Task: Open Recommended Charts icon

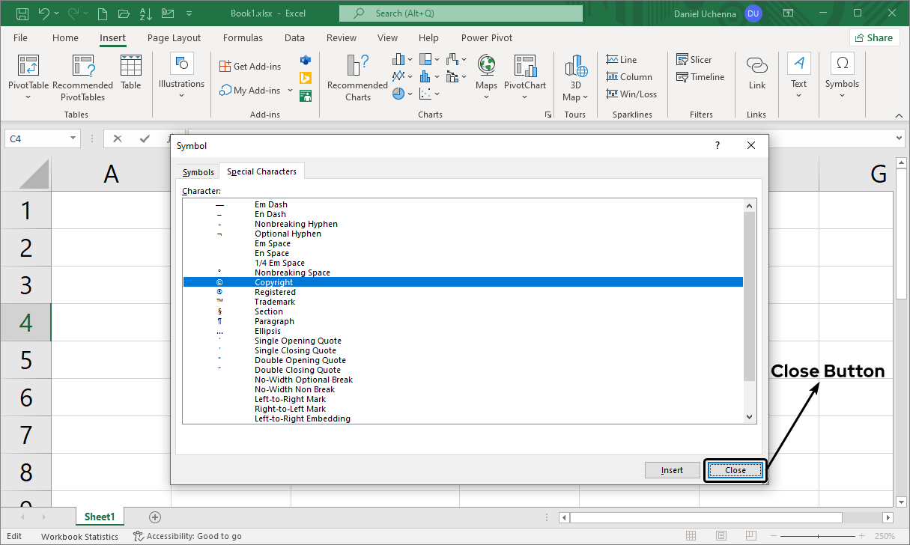Action: (357, 67)
